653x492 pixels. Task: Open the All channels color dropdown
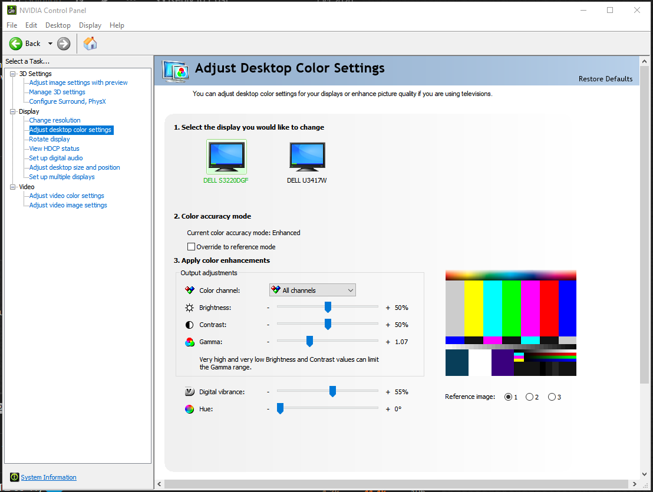pyautogui.click(x=313, y=290)
